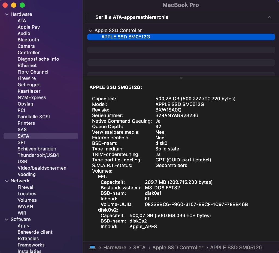Click the serial number S29ANYAG928236

click(x=177, y=115)
